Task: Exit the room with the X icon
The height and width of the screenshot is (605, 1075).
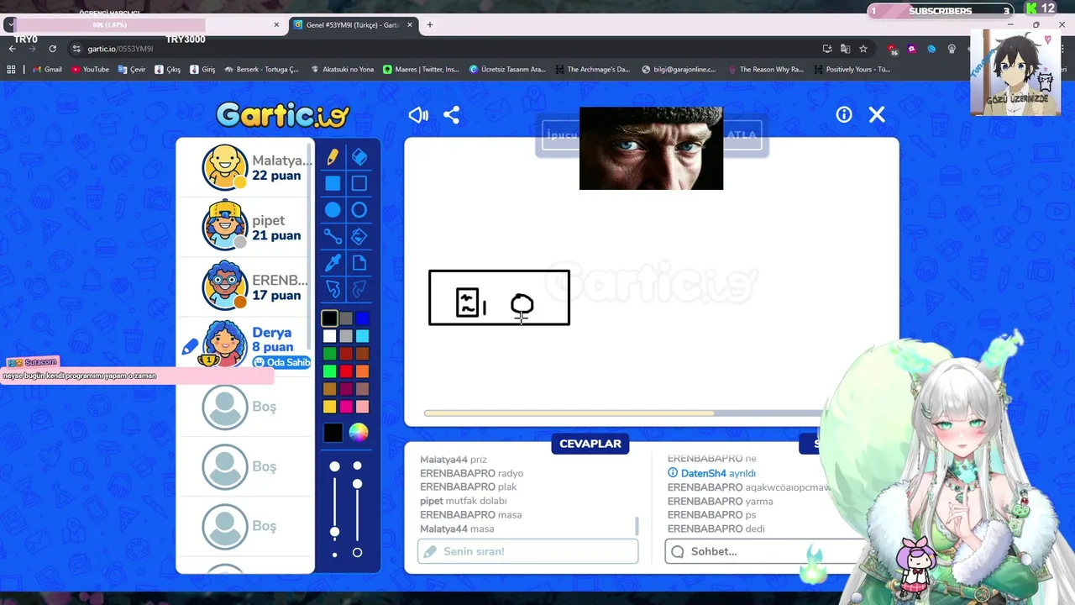Action: tap(877, 114)
